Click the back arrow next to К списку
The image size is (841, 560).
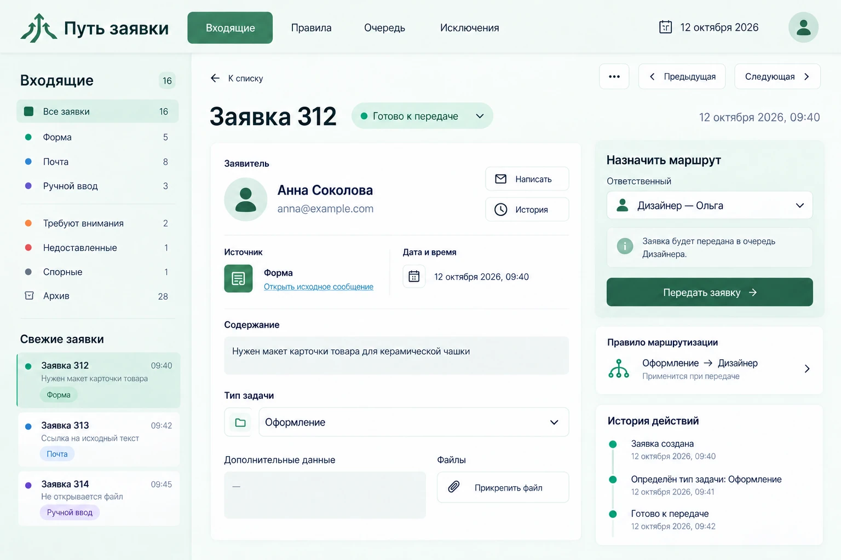[x=215, y=78]
